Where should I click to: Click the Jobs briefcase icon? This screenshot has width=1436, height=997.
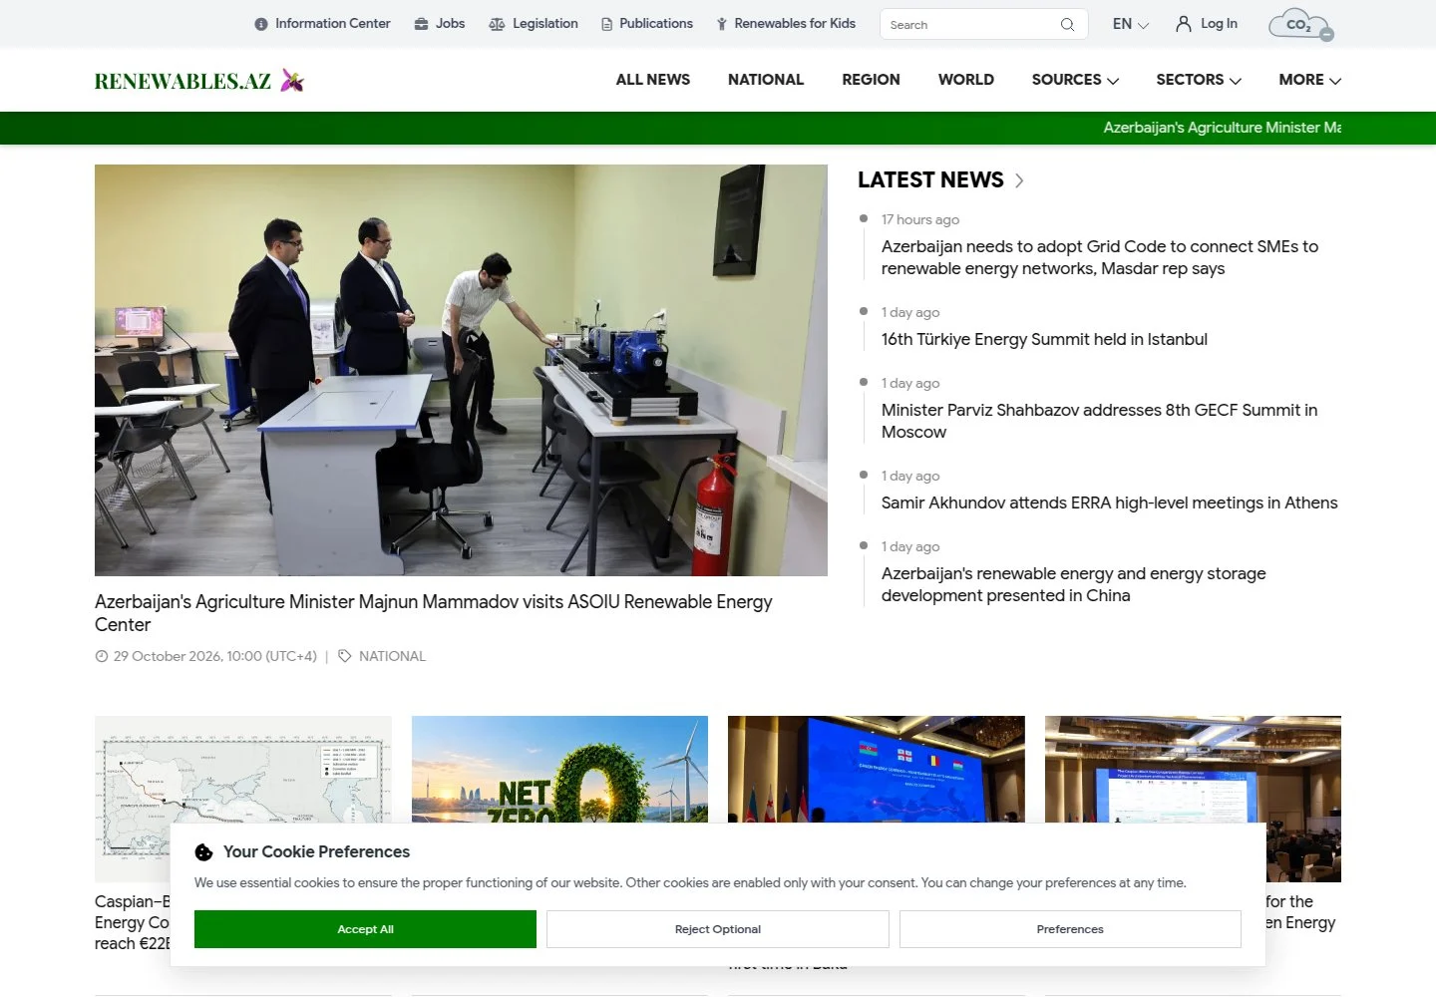click(422, 24)
